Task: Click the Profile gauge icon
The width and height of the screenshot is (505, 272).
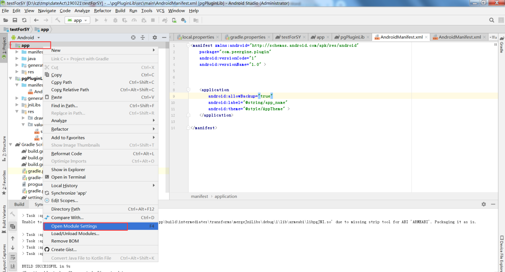Action: click(134, 20)
